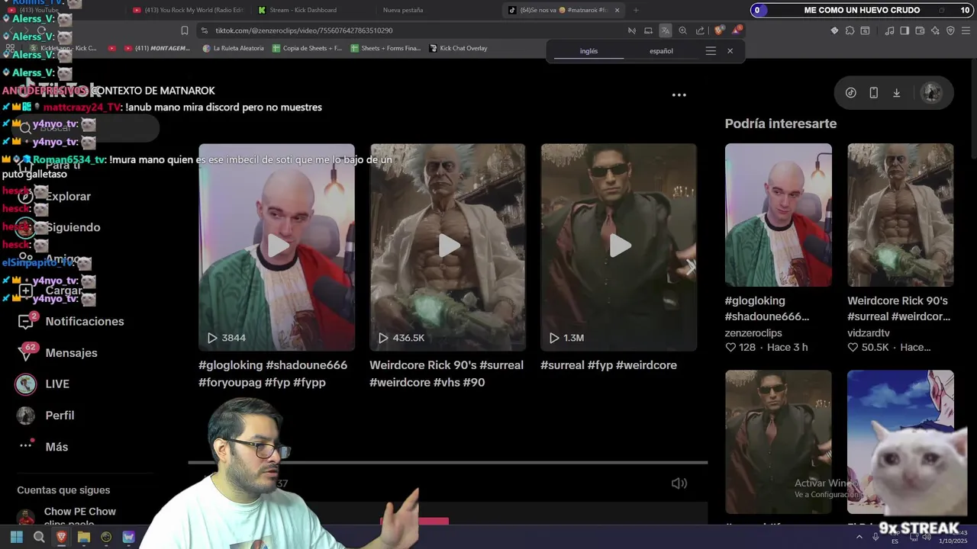The width and height of the screenshot is (977, 549).
Task: Open Kick Chat Overlay bookmark
Action: pyautogui.click(x=459, y=48)
